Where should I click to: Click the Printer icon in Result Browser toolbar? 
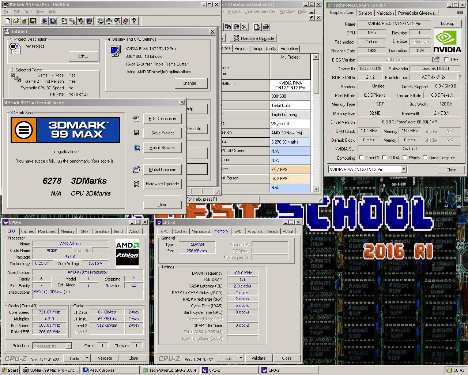pos(266,27)
